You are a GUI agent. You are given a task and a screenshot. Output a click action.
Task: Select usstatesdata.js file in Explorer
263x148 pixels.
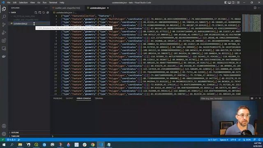29,23
